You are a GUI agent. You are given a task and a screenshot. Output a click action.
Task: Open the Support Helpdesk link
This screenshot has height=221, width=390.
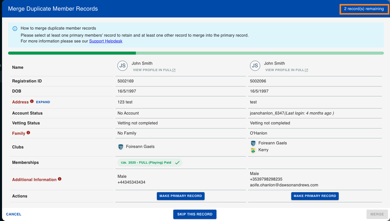(106, 41)
